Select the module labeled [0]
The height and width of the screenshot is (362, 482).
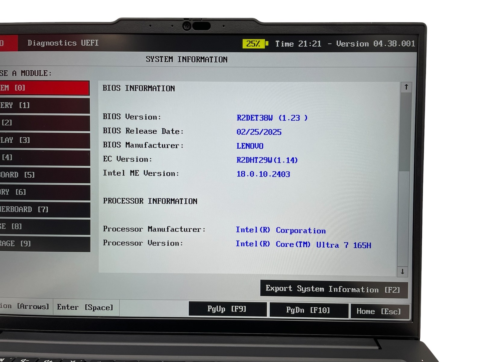point(45,88)
